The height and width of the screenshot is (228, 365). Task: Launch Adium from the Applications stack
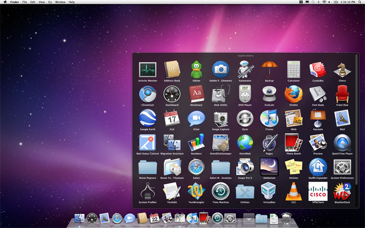pyautogui.click(x=196, y=69)
